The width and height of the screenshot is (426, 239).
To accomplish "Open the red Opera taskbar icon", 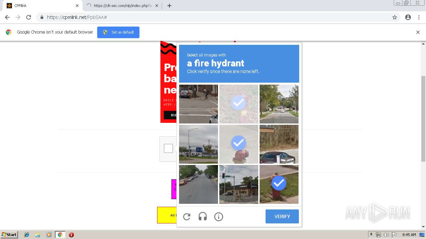I will point(71,235).
